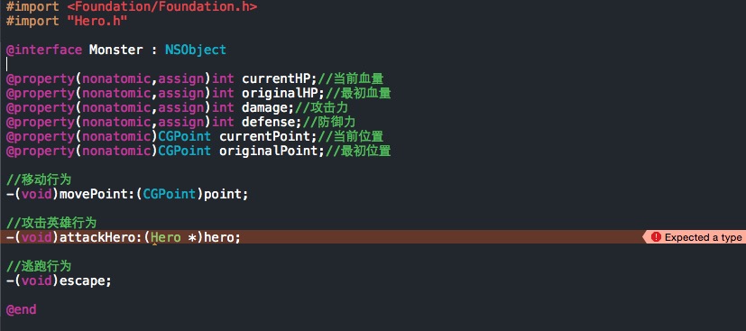Click the Hero type in attackHero method

(166, 237)
